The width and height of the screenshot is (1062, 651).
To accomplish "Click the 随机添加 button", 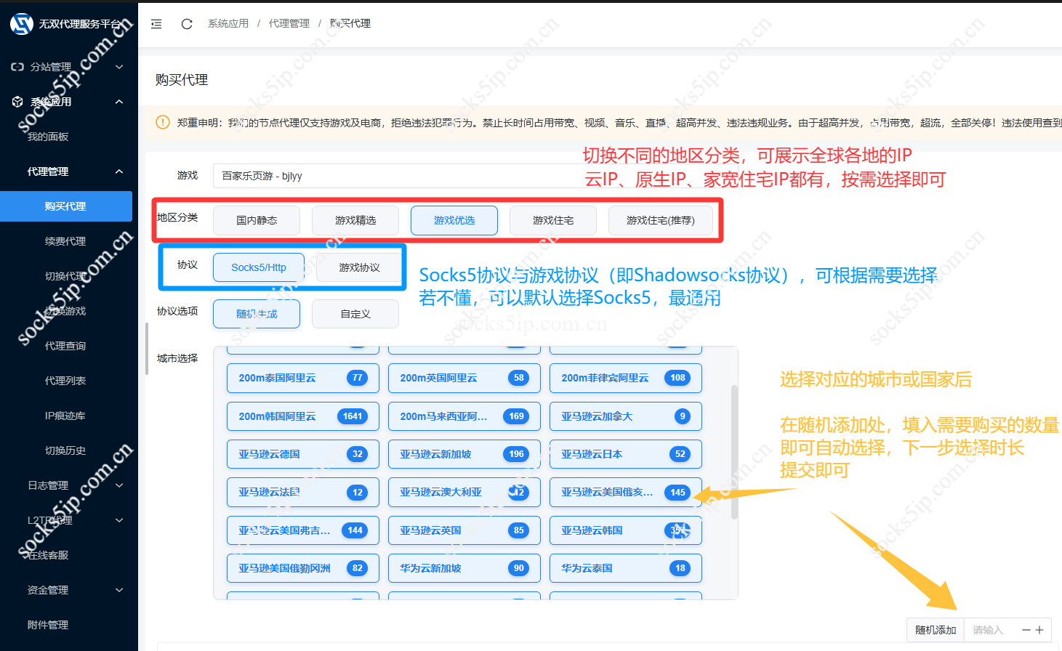I will [935, 629].
